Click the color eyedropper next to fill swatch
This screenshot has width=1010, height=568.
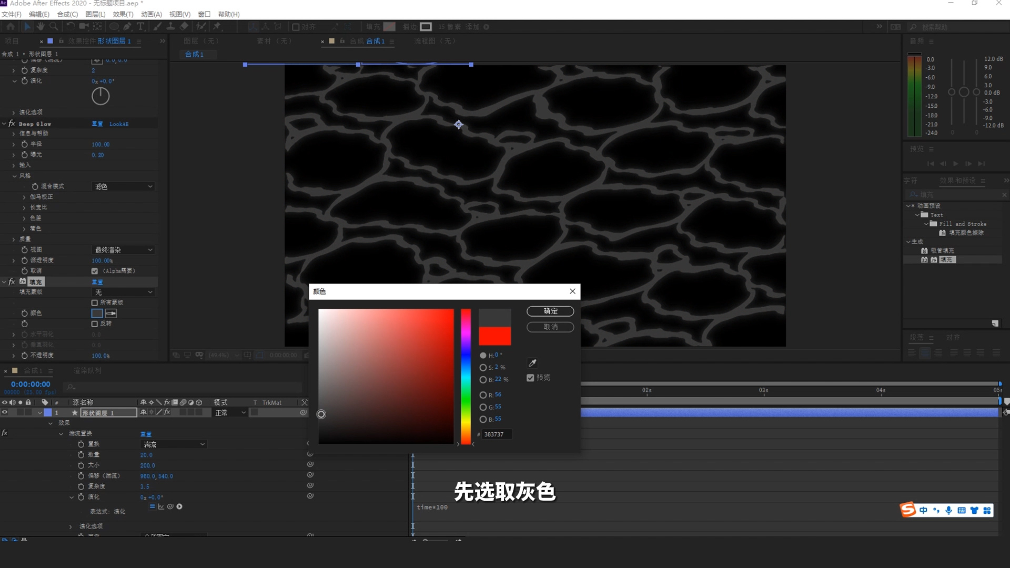(111, 313)
